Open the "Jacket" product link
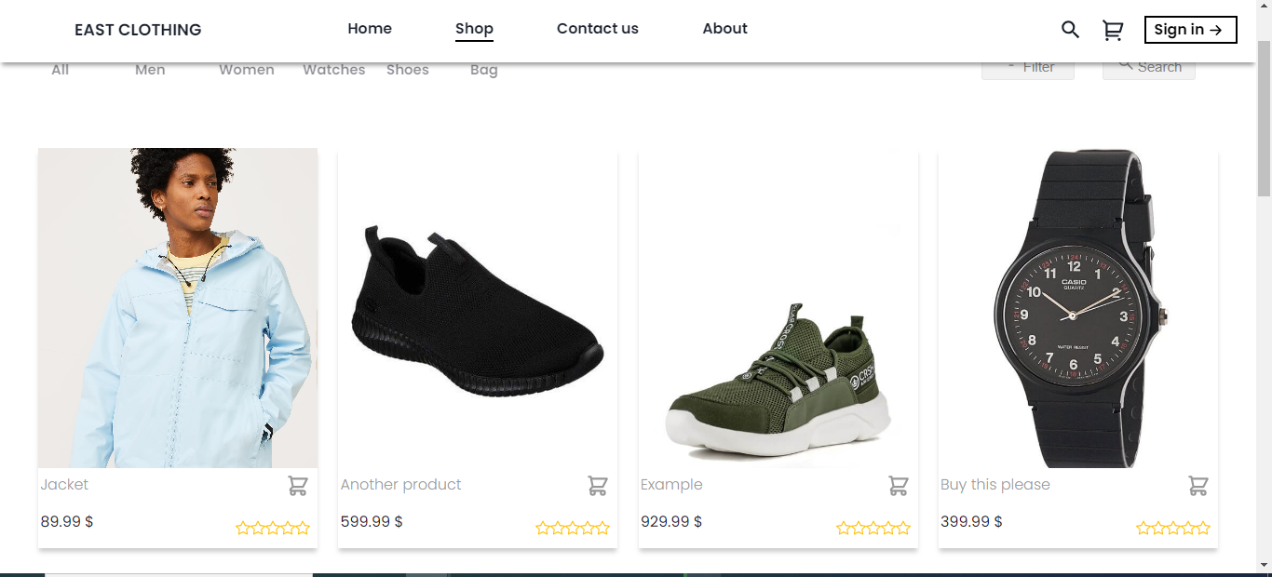 (64, 485)
